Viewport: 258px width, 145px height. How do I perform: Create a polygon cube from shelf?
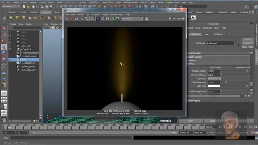pos(17,18)
